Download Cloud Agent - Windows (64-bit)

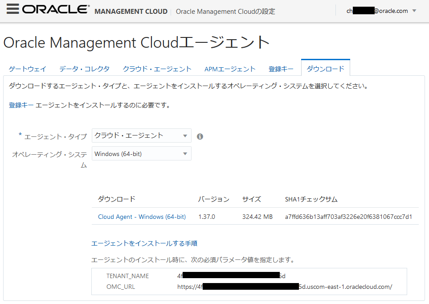point(142,217)
